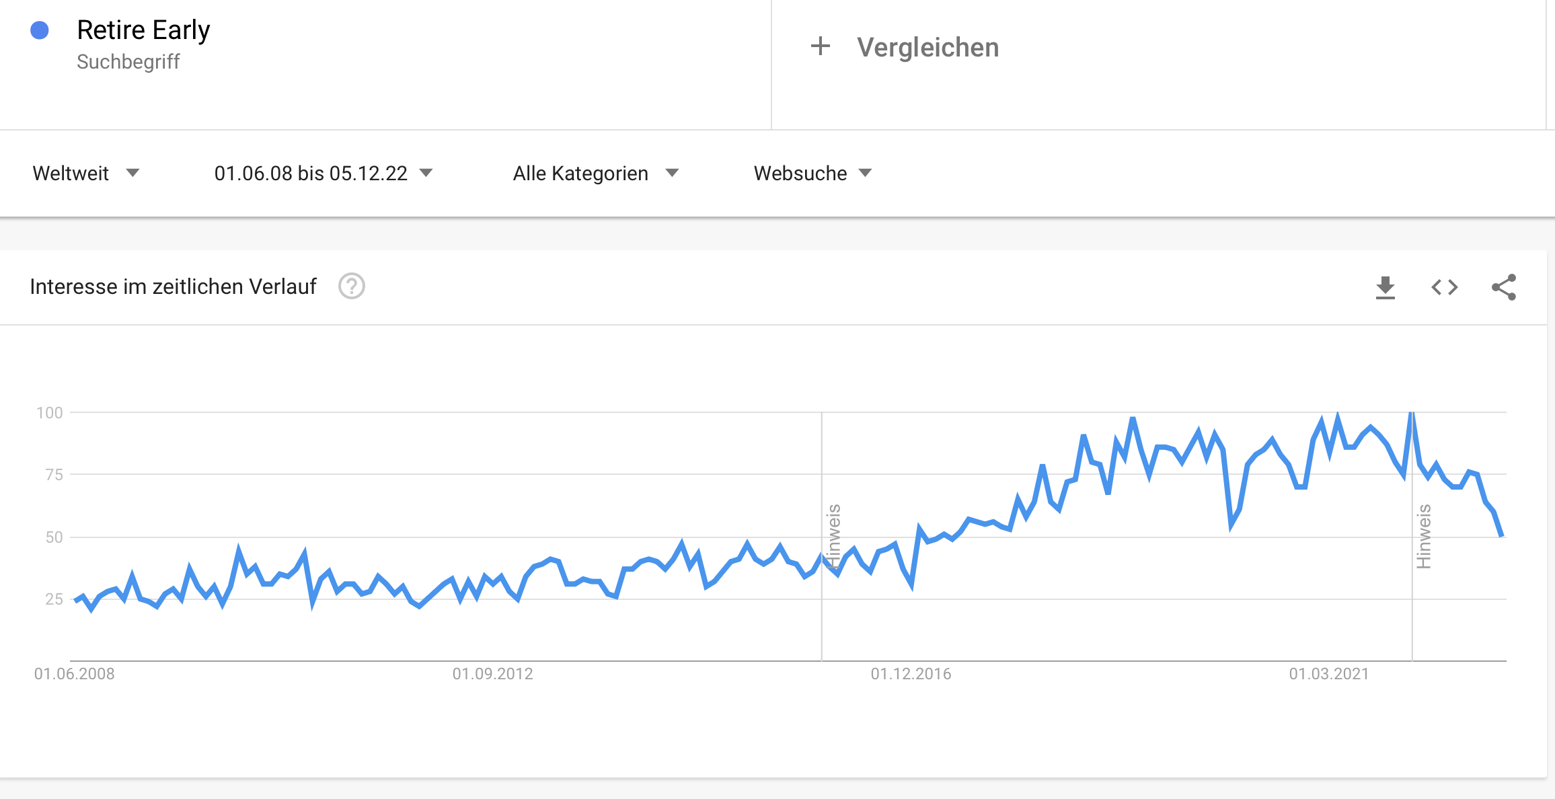Open help for Interesse im zeitlichen Verlauf

[x=351, y=287]
